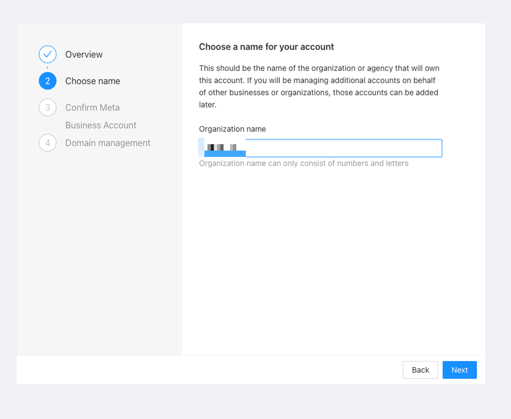Click blank footer area left of Back
Screen dimensions: 511x419
tap(204, 370)
